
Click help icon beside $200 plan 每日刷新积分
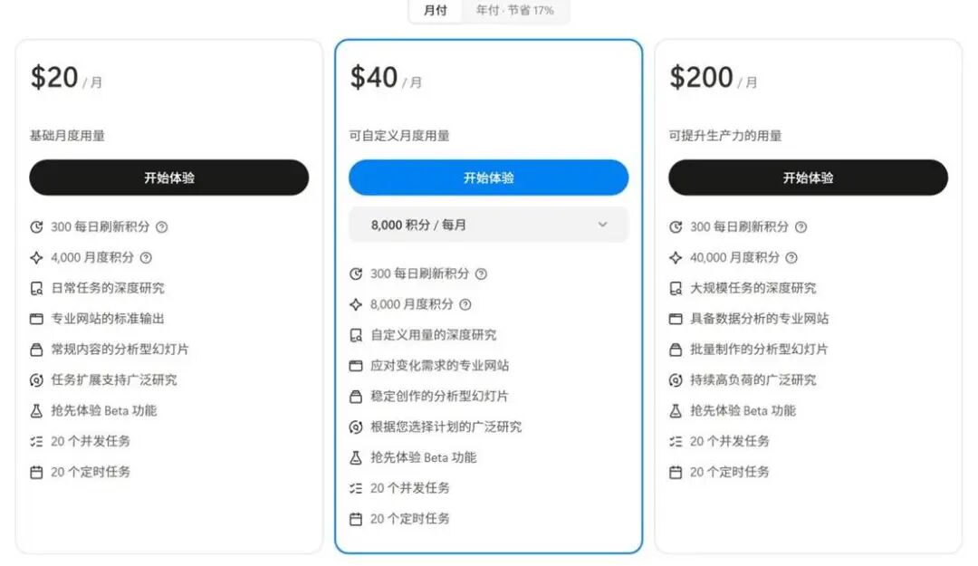tap(801, 227)
